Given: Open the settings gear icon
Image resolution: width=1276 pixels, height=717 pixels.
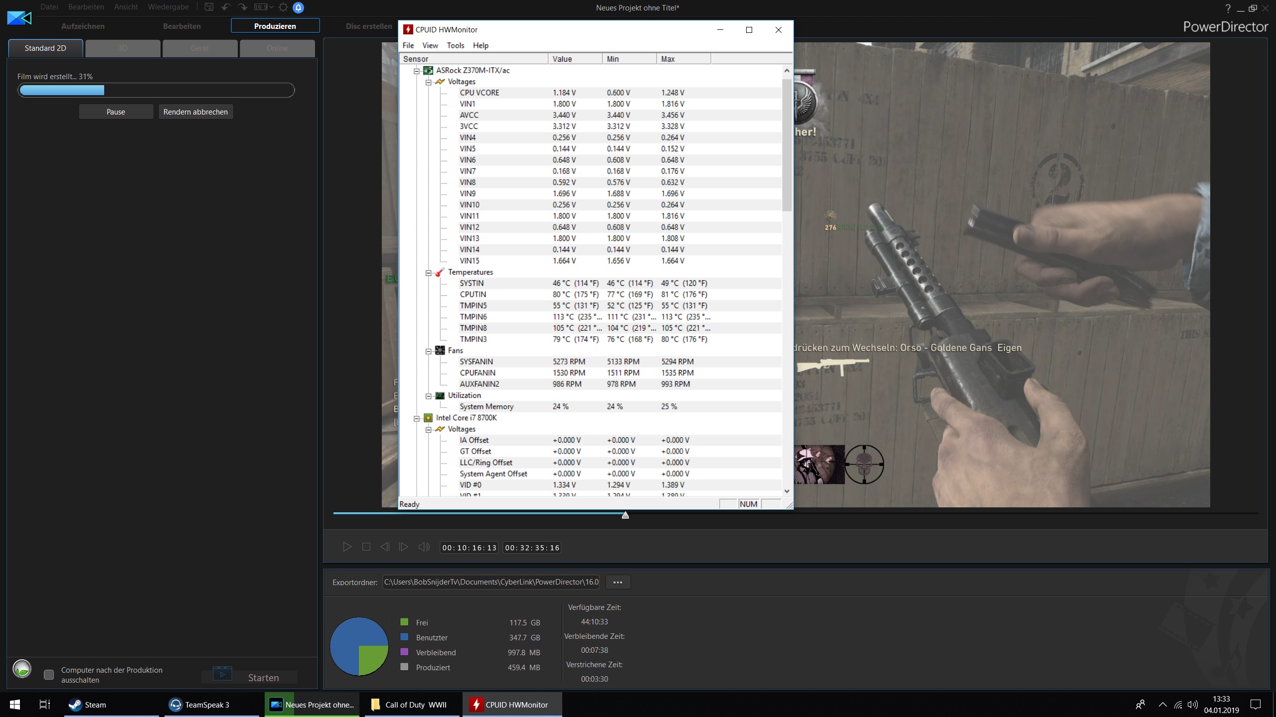Looking at the screenshot, I should [x=283, y=7].
